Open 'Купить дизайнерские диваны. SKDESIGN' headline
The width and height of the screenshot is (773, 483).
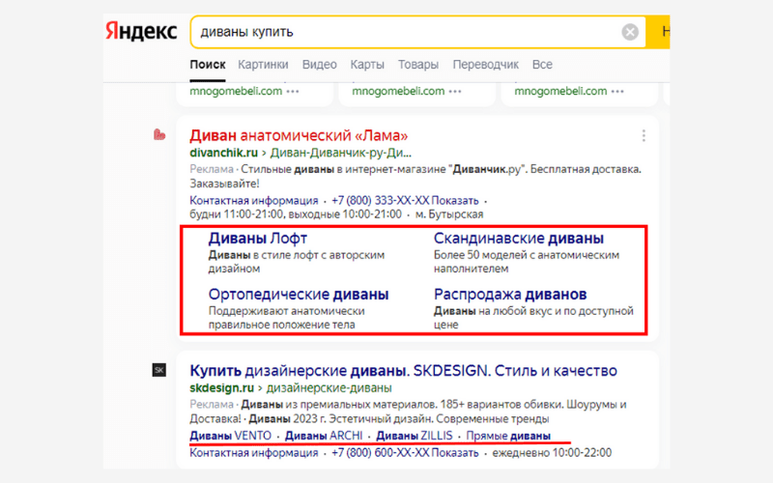[403, 371]
